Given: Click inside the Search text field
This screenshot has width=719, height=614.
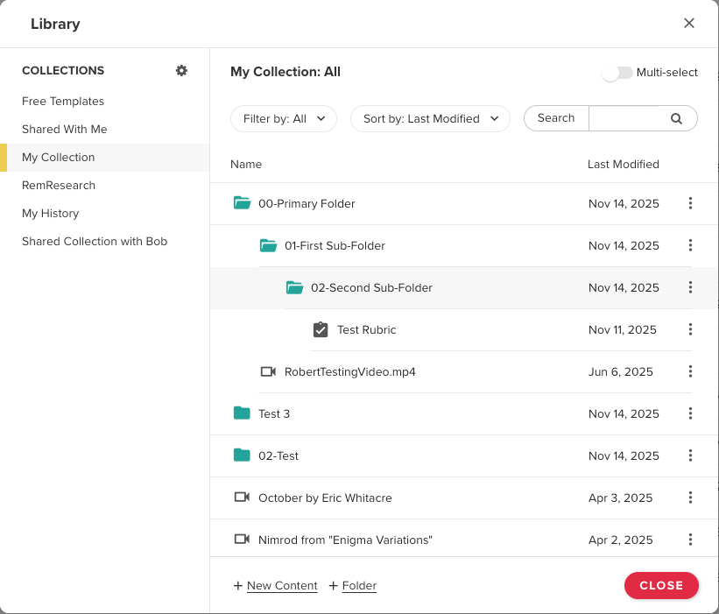Looking at the screenshot, I should [625, 119].
